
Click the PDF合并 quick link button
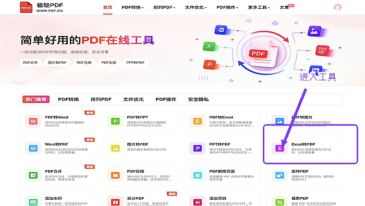(30, 63)
